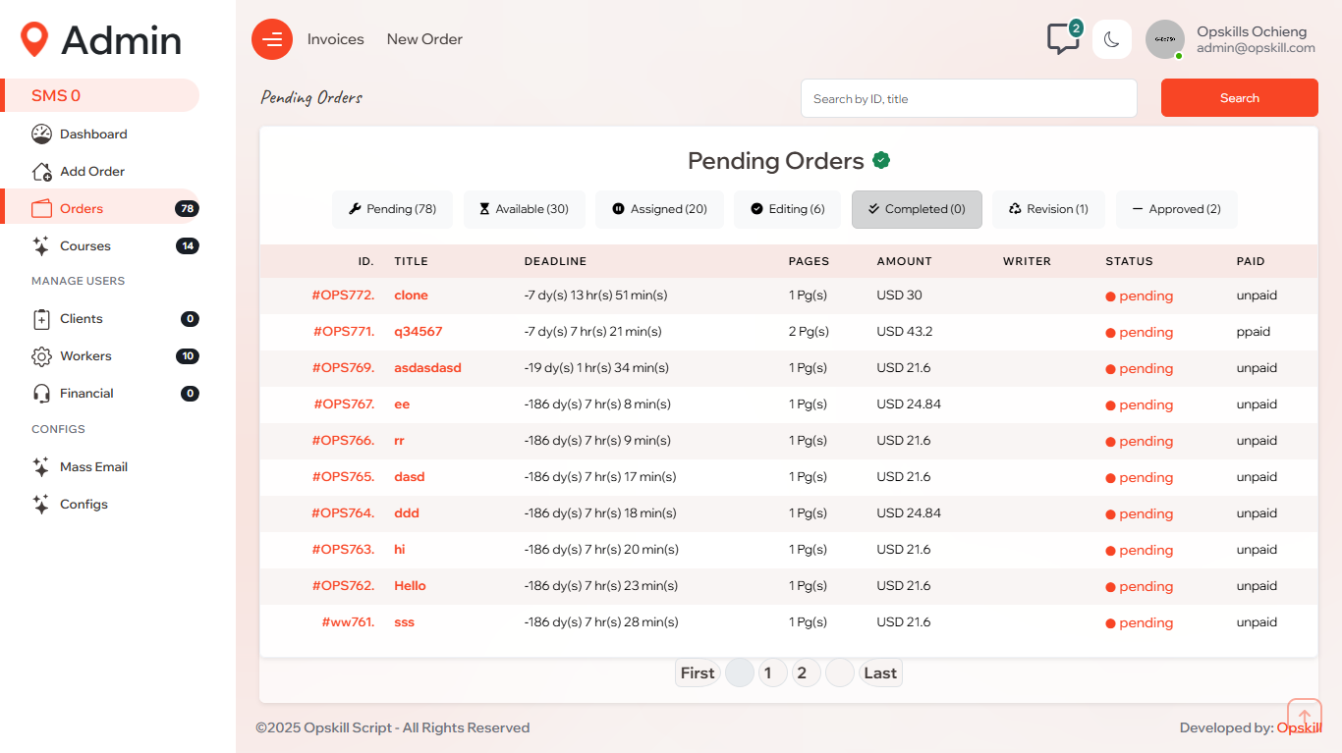Click the user profile avatar image
The image size is (1342, 753).
pyautogui.click(x=1164, y=39)
